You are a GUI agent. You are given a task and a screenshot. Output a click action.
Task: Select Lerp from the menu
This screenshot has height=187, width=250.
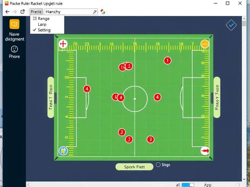(x=42, y=24)
